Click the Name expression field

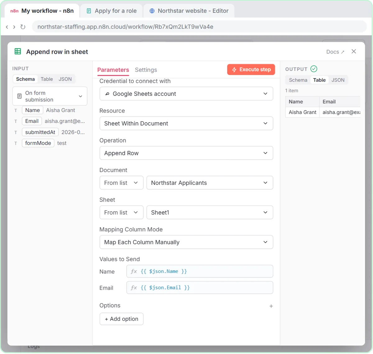coord(200,272)
